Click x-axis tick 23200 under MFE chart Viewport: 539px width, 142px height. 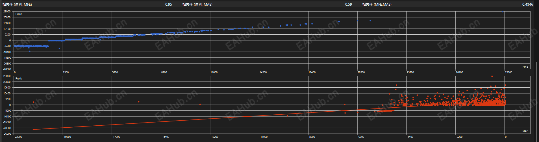click(410, 72)
